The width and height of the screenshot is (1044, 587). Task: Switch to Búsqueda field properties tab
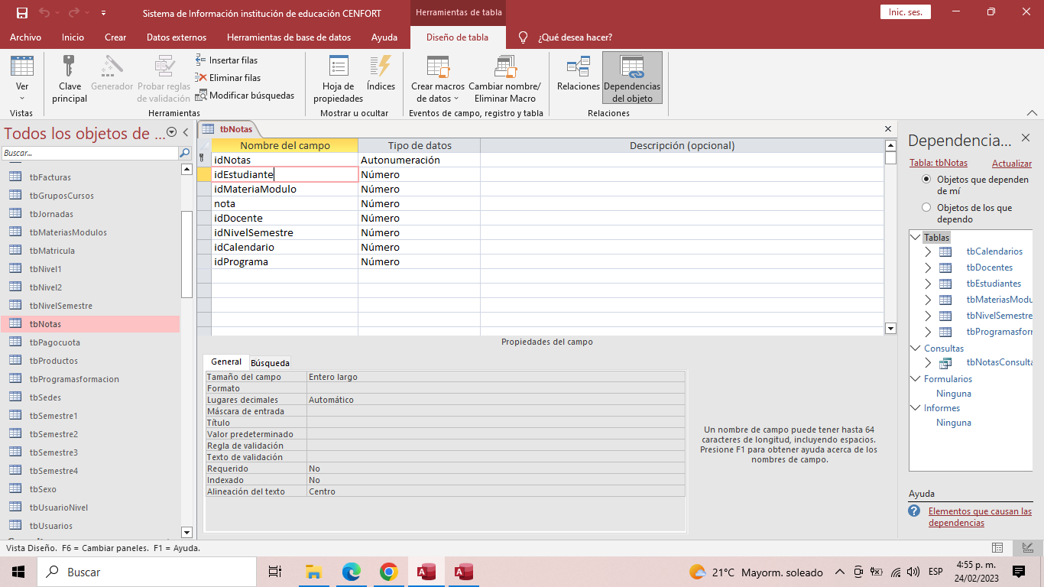(270, 363)
